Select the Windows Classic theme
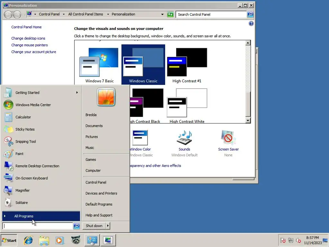The height and width of the screenshot is (247, 329). click(143, 65)
